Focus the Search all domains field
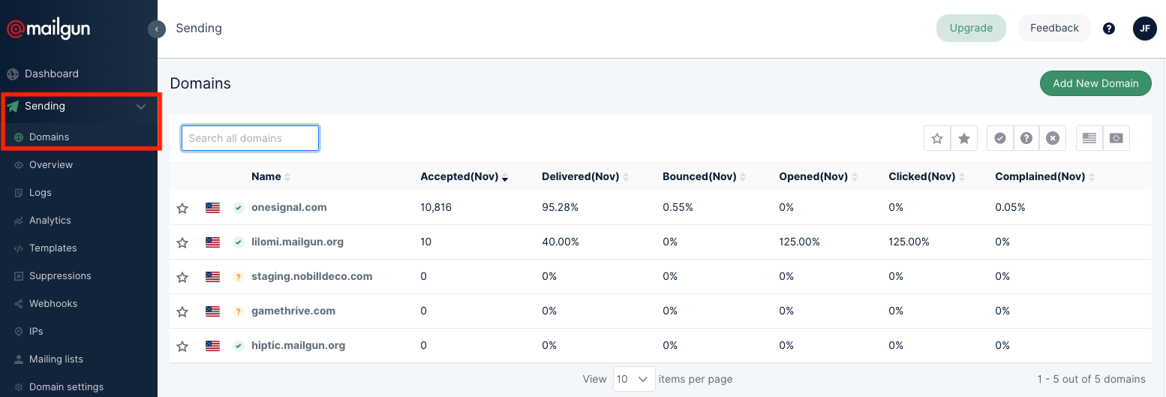Screen dimensions: 1166x397 251,138
